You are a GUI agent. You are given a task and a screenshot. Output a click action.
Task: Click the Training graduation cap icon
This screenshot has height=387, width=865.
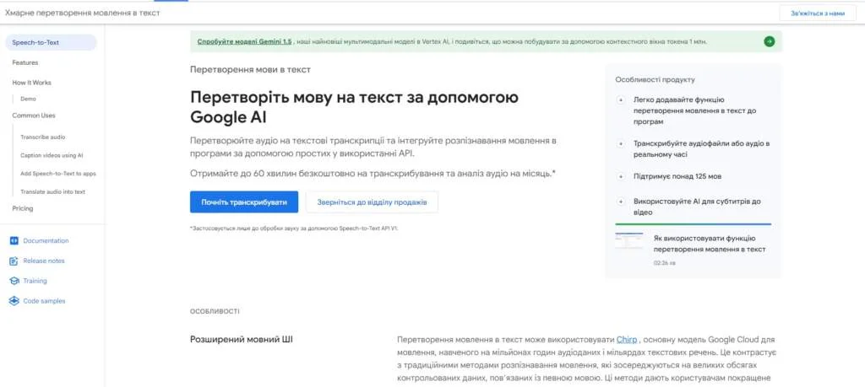[14, 281]
